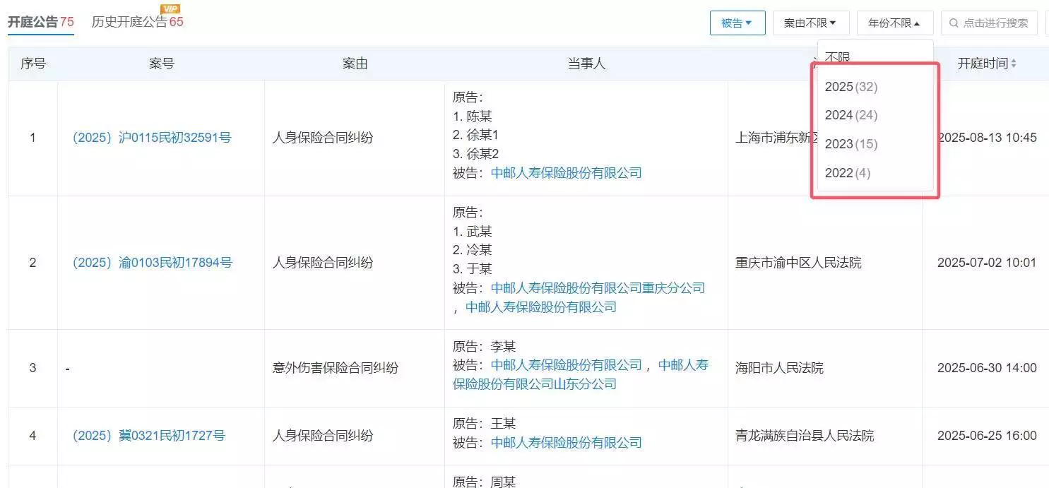Image resolution: width=1049 pixels, height=488 pixels.
Task: Click the VIP badge on 历史开庭公告 tab
Action: tap(170, 9)
